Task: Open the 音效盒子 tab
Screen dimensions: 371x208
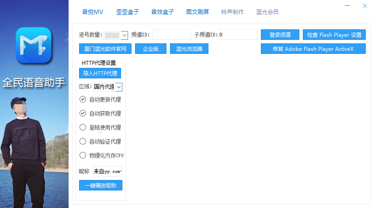Action: pos(163,12)
